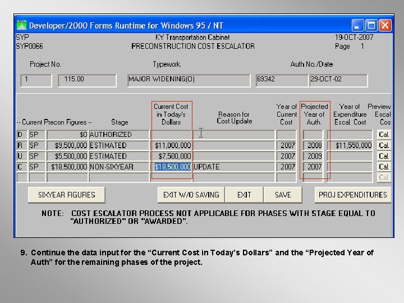Click the $7,500,000 current cost field
Viewport: 404px width, 303px height.
[172, 156]
